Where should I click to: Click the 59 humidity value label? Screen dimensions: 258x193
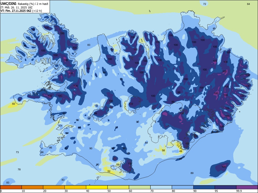coord(118,165)
